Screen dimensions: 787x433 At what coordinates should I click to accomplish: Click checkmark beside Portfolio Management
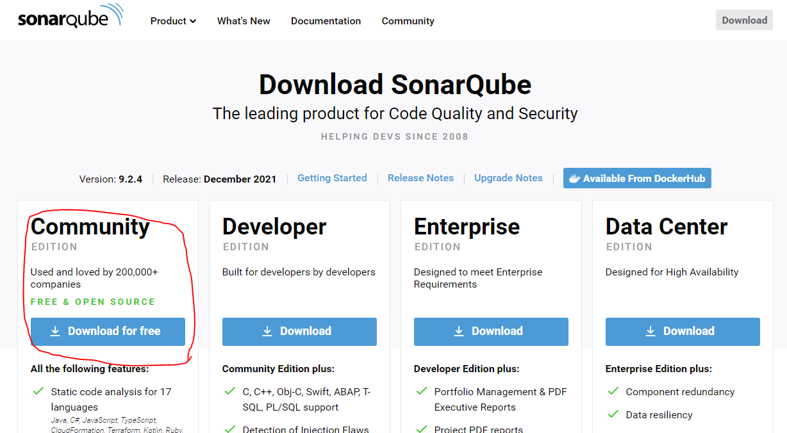tap(420, 391)
